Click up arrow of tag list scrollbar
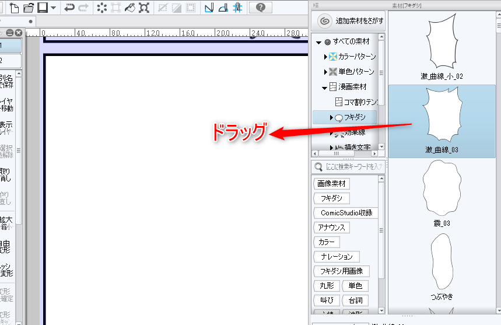The width and height of the screenshot is (501, 325). click(381, 179)
